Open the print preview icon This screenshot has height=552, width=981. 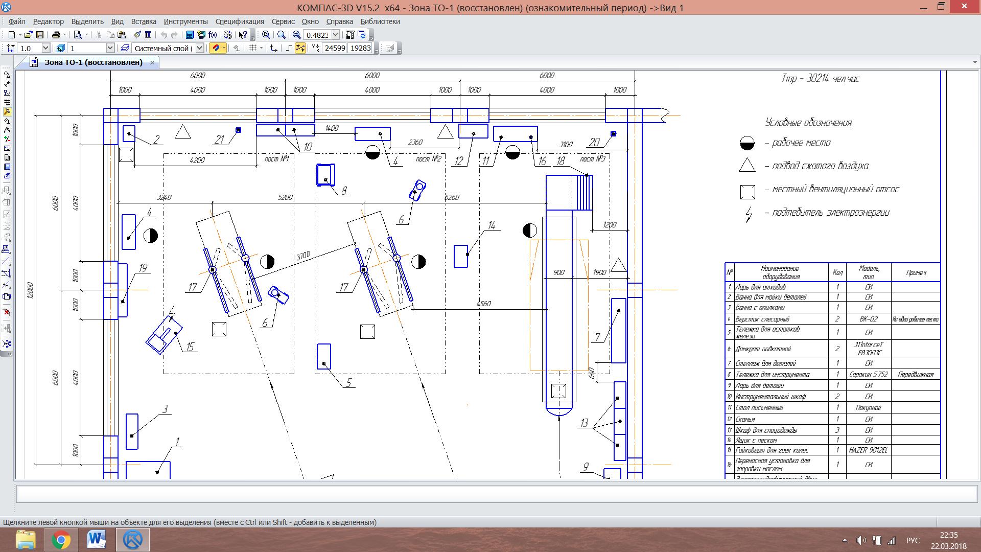click(78, 35)
